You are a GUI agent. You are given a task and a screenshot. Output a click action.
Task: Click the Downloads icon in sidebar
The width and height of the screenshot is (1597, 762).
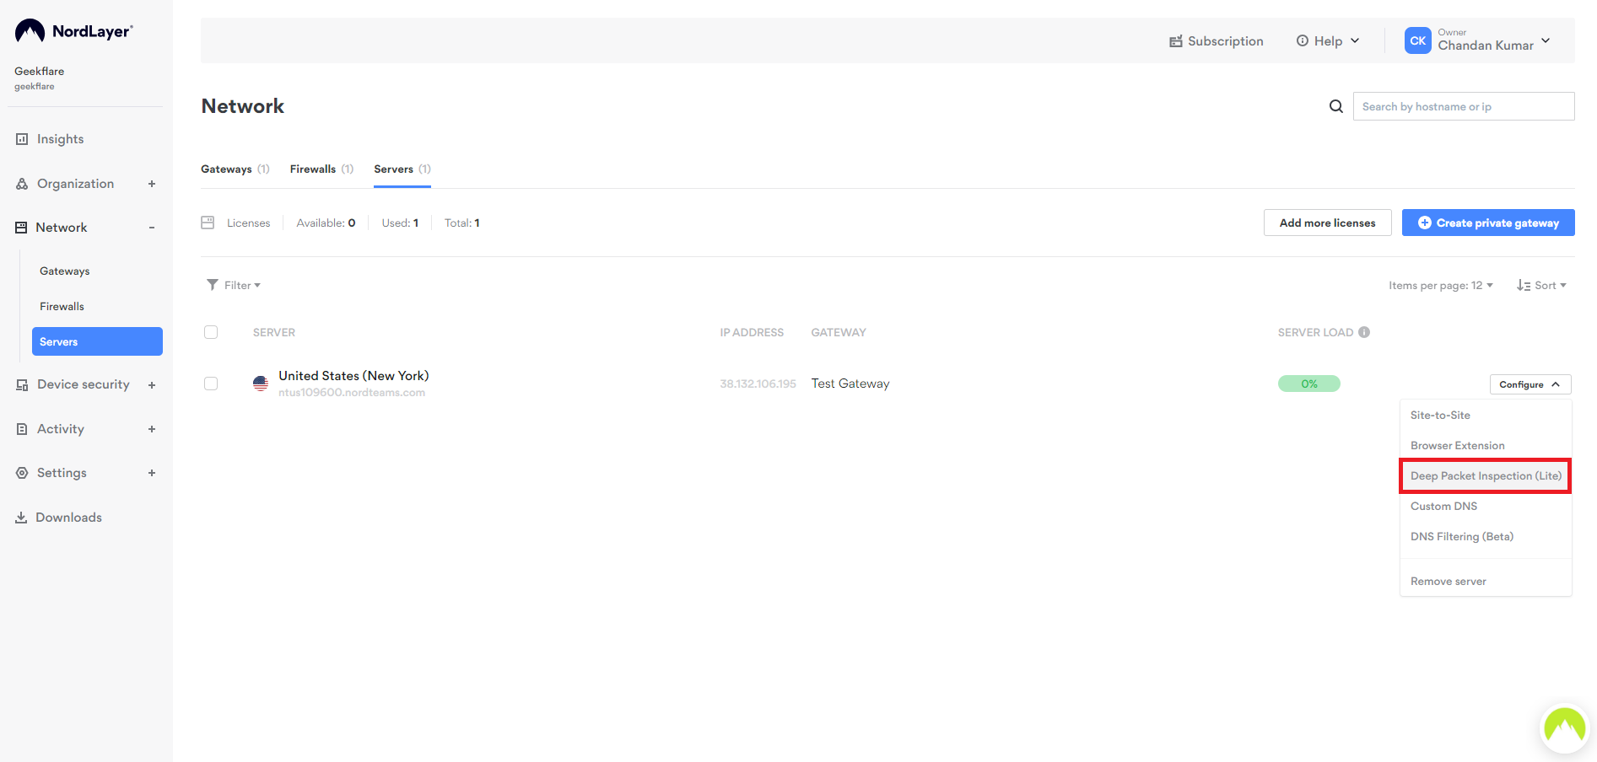21,518
